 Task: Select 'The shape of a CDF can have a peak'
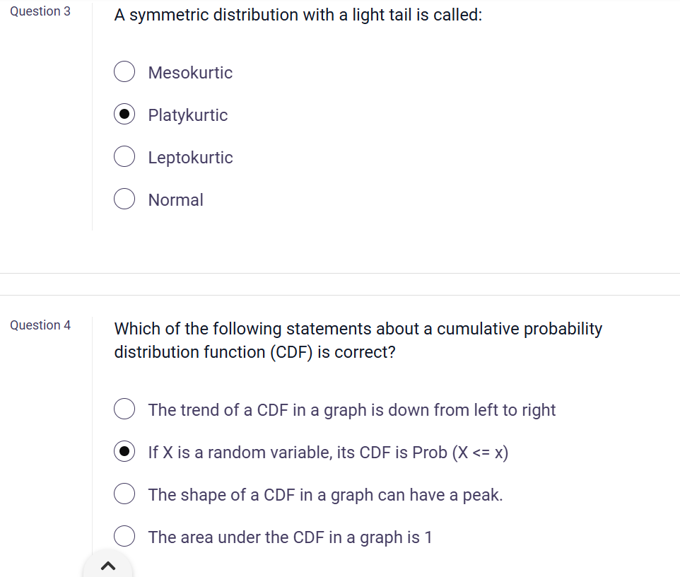(x=124, y=494)
